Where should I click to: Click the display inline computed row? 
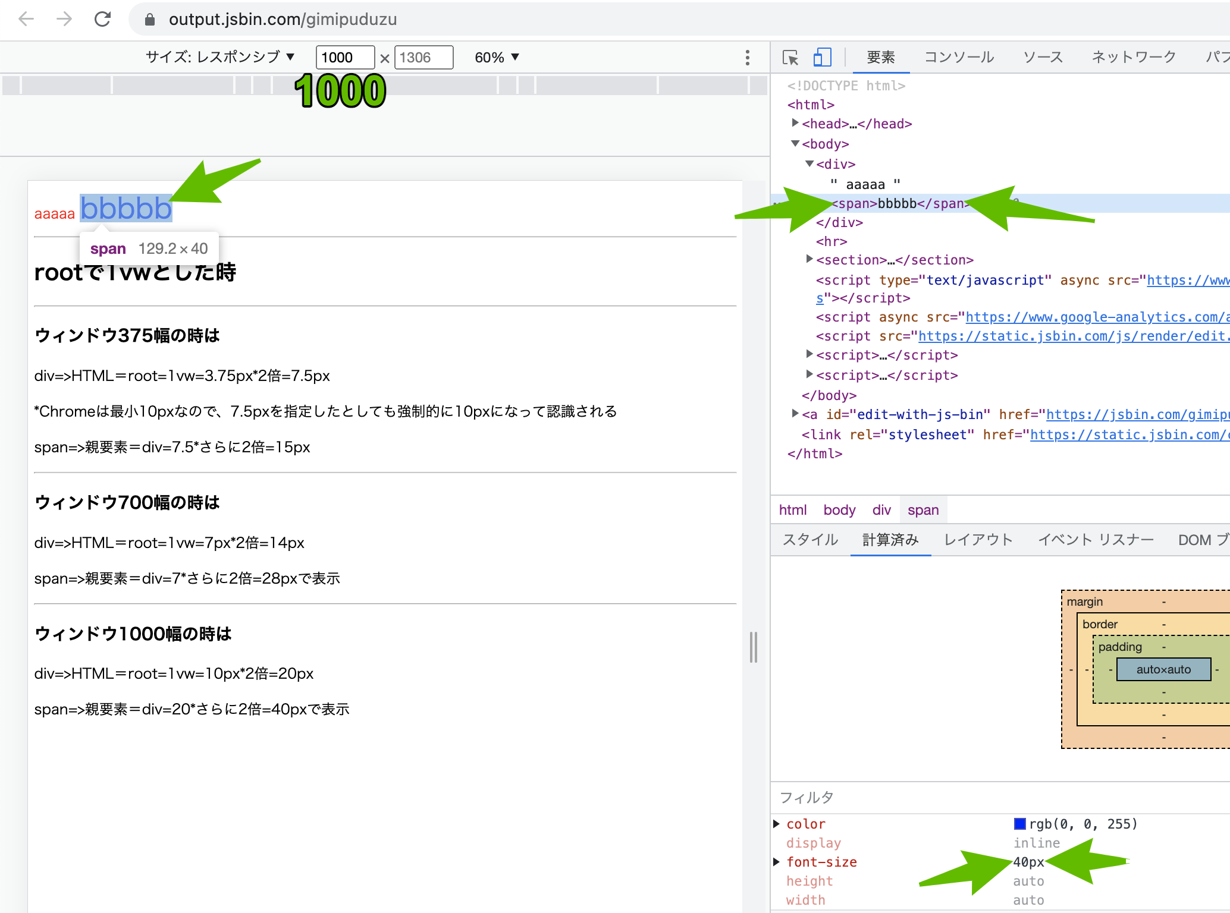pos(1000,843)
